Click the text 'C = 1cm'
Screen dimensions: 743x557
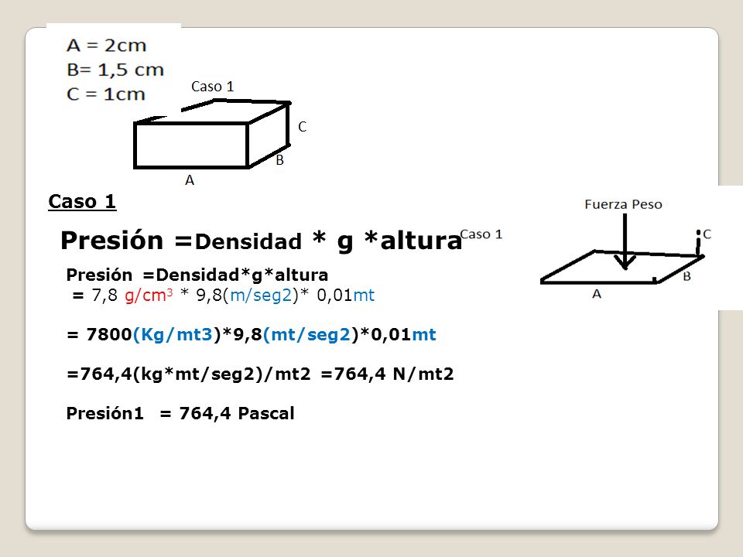pyautogui.click(x=106, y=94)
